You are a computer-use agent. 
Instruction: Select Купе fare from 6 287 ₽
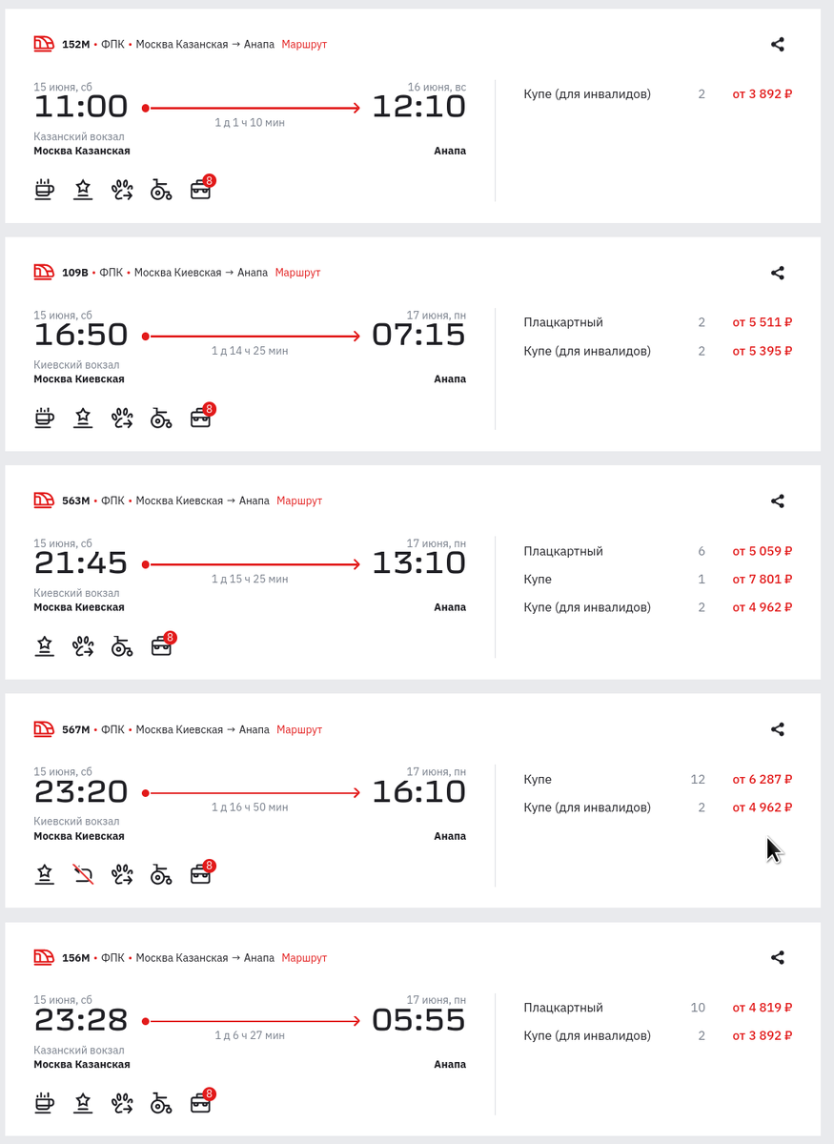(x=658, y=780)
